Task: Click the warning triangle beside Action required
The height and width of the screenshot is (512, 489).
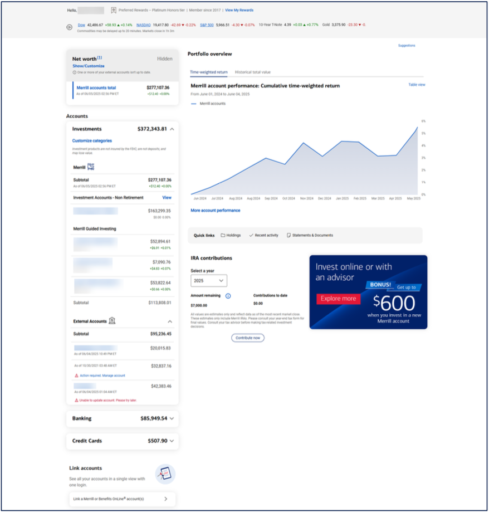Action: [x=77, y=376]
